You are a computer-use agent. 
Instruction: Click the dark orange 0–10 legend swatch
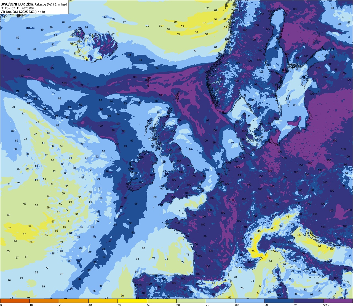point(15,301)
